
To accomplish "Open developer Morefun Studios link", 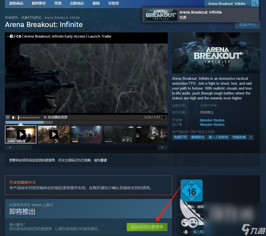I will tap(212, 120).
